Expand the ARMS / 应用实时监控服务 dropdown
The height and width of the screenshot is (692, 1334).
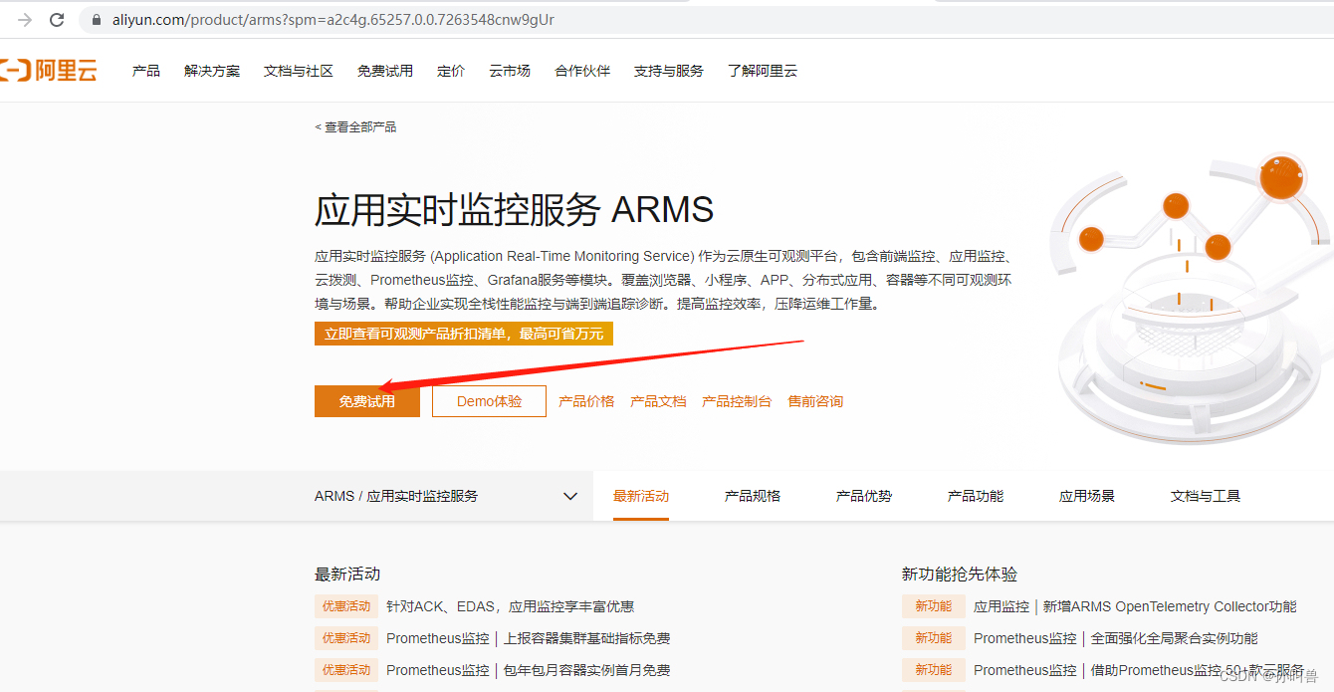pos(446,496)
